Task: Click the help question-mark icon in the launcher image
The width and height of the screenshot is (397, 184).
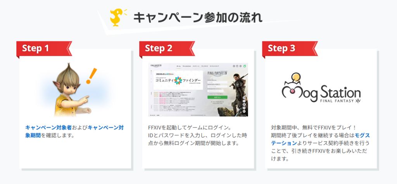Action: tap(237, 66)
